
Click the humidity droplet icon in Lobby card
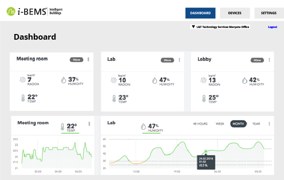pos(245,81)
